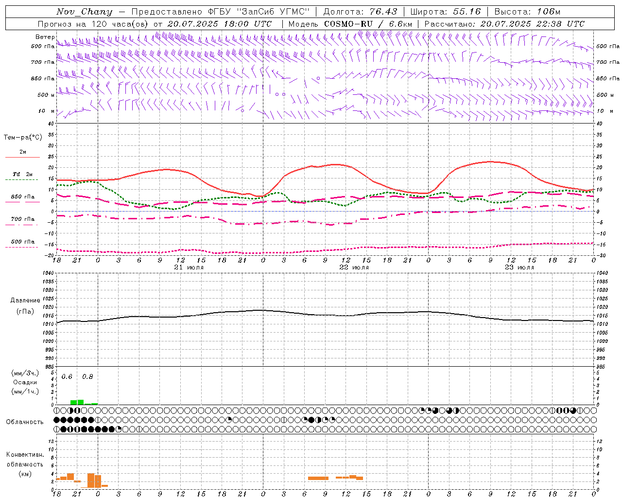Viewport: 622px width, 498px height.
Task: Click the solid red line sample under 2м
Action: tap(22, 157)
